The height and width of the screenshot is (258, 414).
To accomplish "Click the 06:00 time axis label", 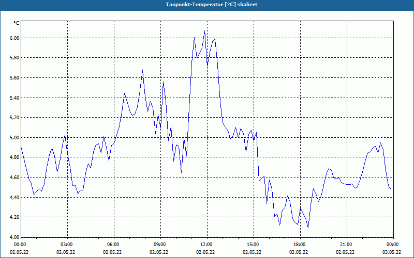I will pos(114,245).
